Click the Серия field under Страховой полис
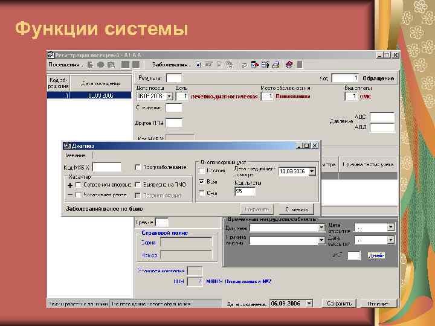This screenshot has height=326, width=435. click(186, 242)
